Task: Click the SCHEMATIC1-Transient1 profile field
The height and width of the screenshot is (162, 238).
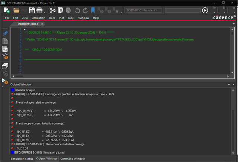Action: [144, 10]
